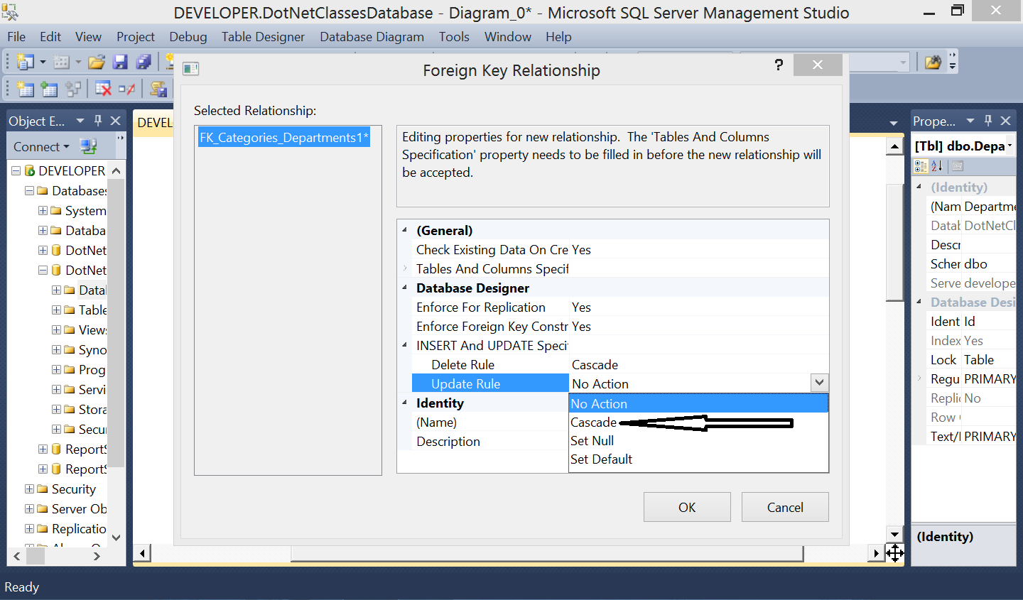Create a new table using New Table icon

[26, 89]
